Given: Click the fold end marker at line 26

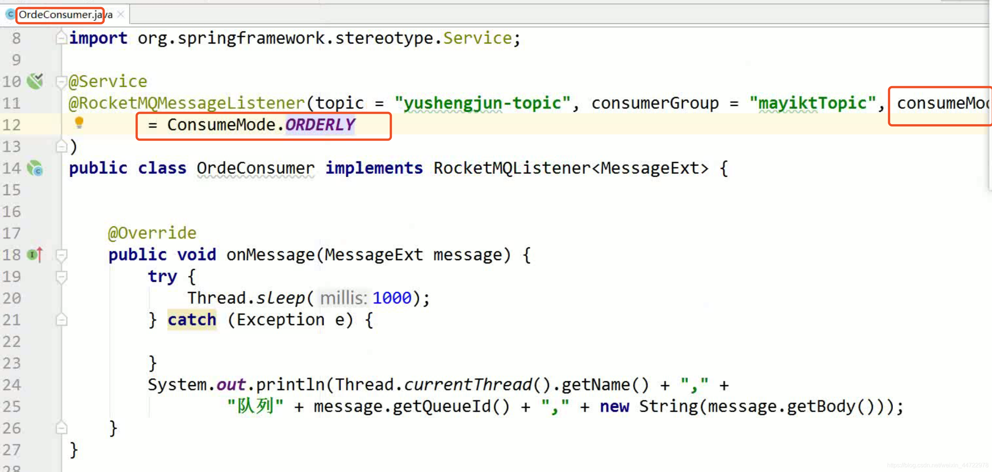Looking at the screenshot, I should pyautogui.click(x=61, y=428).
